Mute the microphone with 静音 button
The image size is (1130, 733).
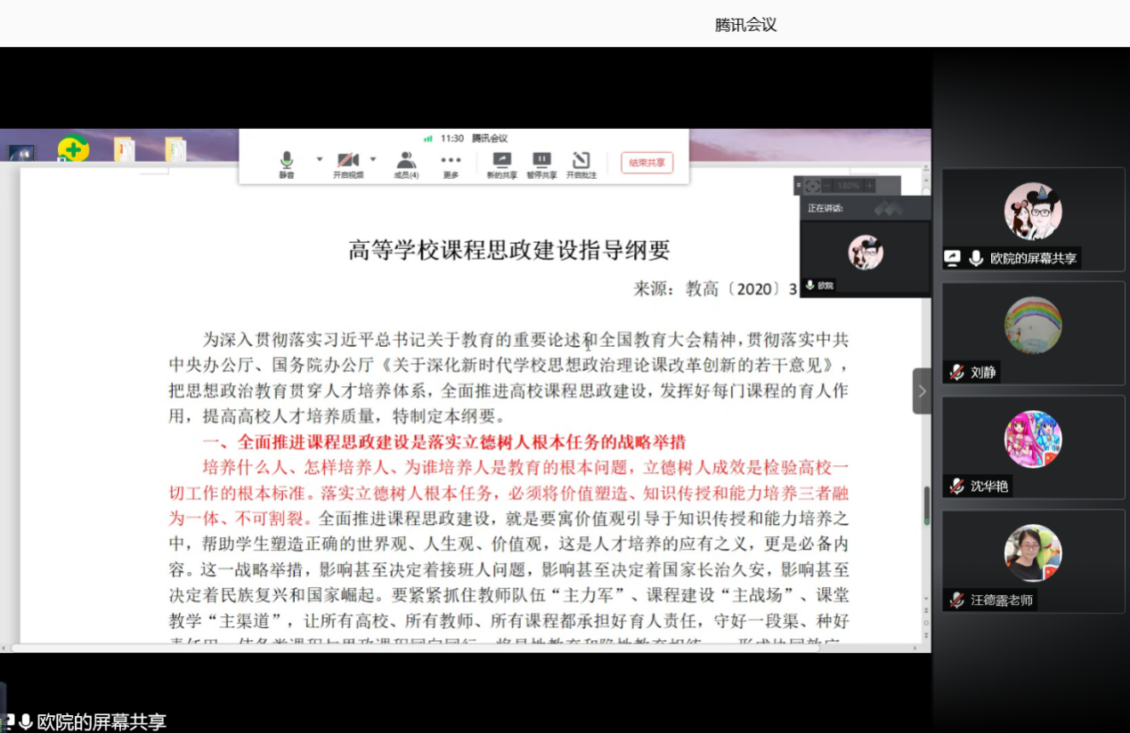tap(286, 164)
